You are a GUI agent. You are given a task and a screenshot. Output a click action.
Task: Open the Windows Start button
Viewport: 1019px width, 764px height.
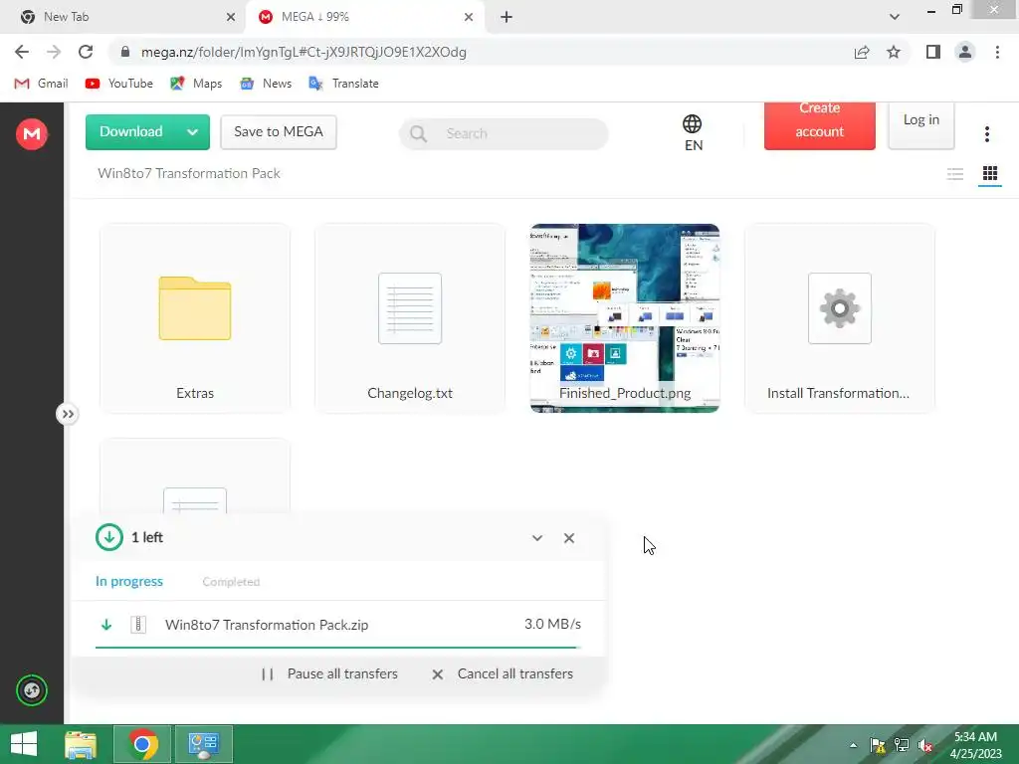pos(24,744)
